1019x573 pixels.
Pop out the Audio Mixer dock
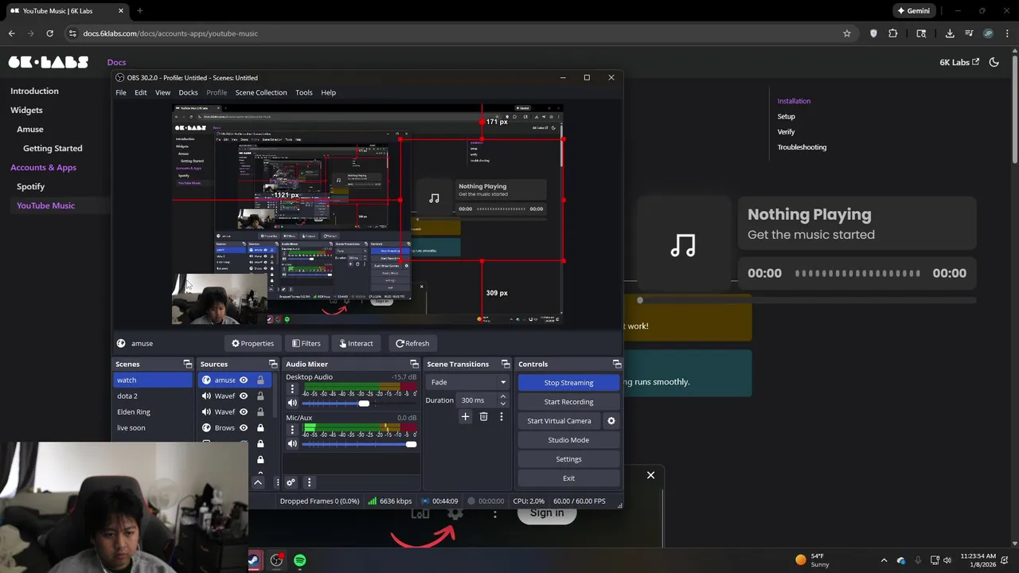click(x=414, y=364)
